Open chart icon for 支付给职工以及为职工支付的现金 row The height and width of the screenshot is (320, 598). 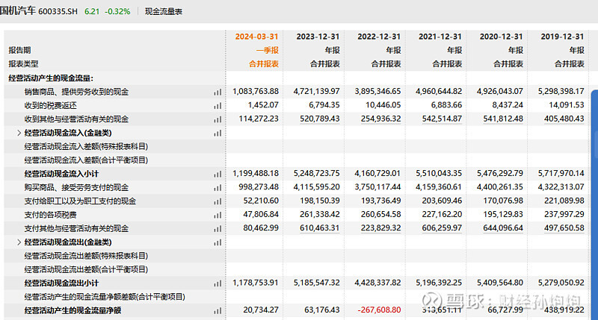pos(218,201)
